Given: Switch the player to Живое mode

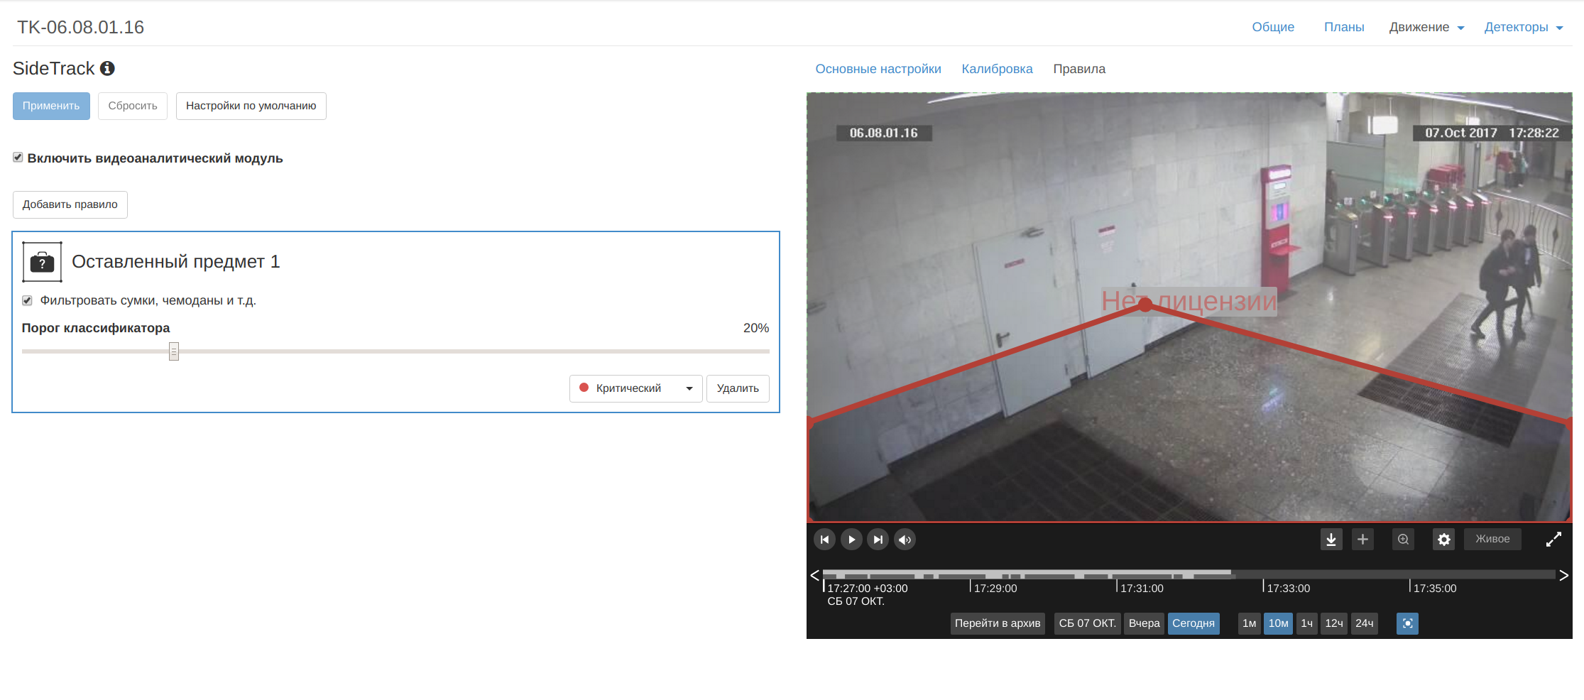Looking at the screenshot, I should point(1492,539).
